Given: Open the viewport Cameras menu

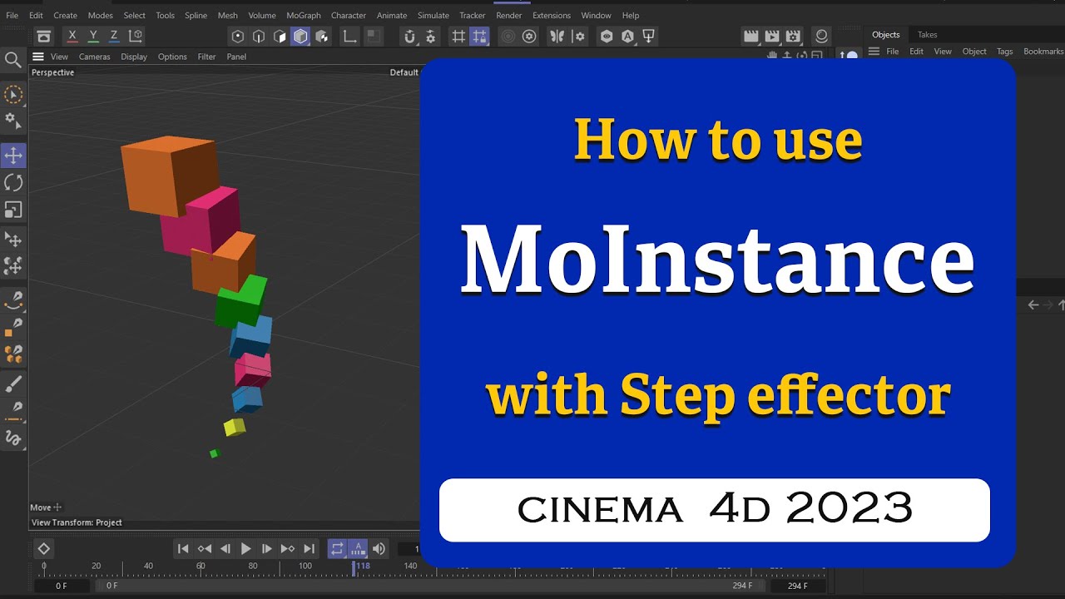Looking at the screenshot, I should click(x=95, y=57).
